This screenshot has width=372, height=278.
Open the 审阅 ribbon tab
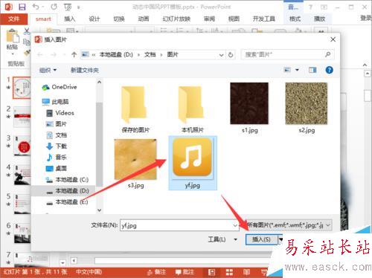(209, 19)
